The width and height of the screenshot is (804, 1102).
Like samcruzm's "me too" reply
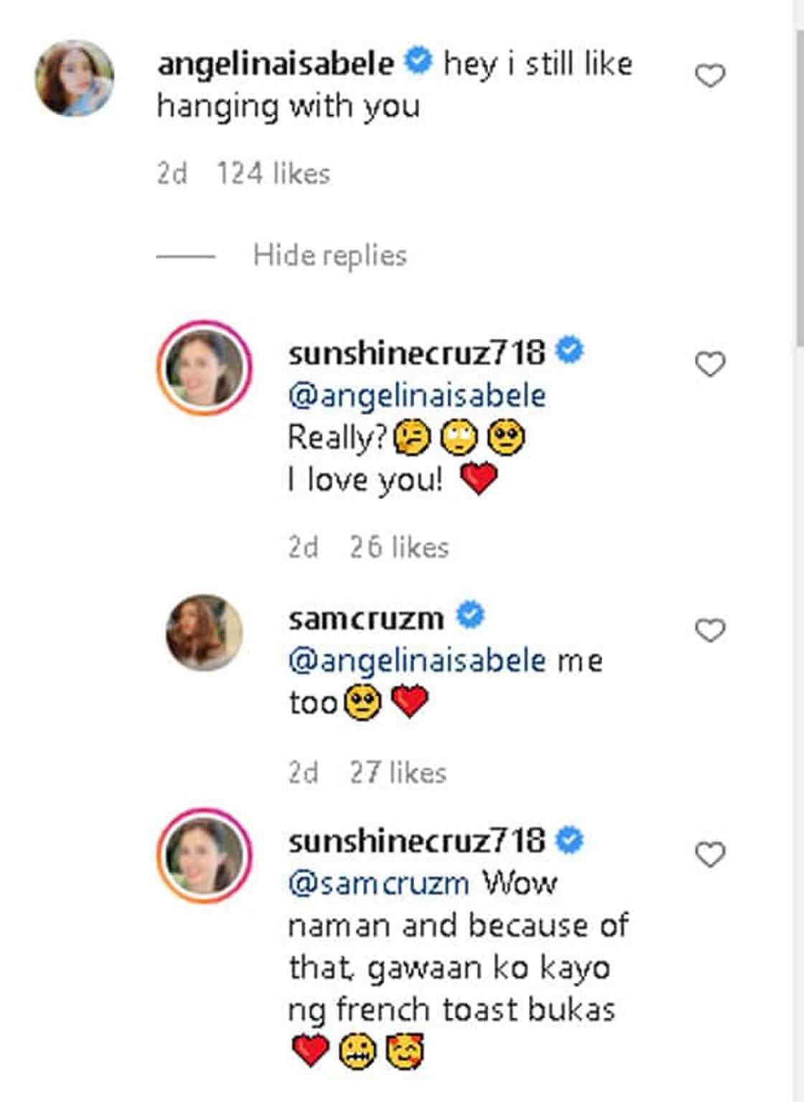[710, 630]
